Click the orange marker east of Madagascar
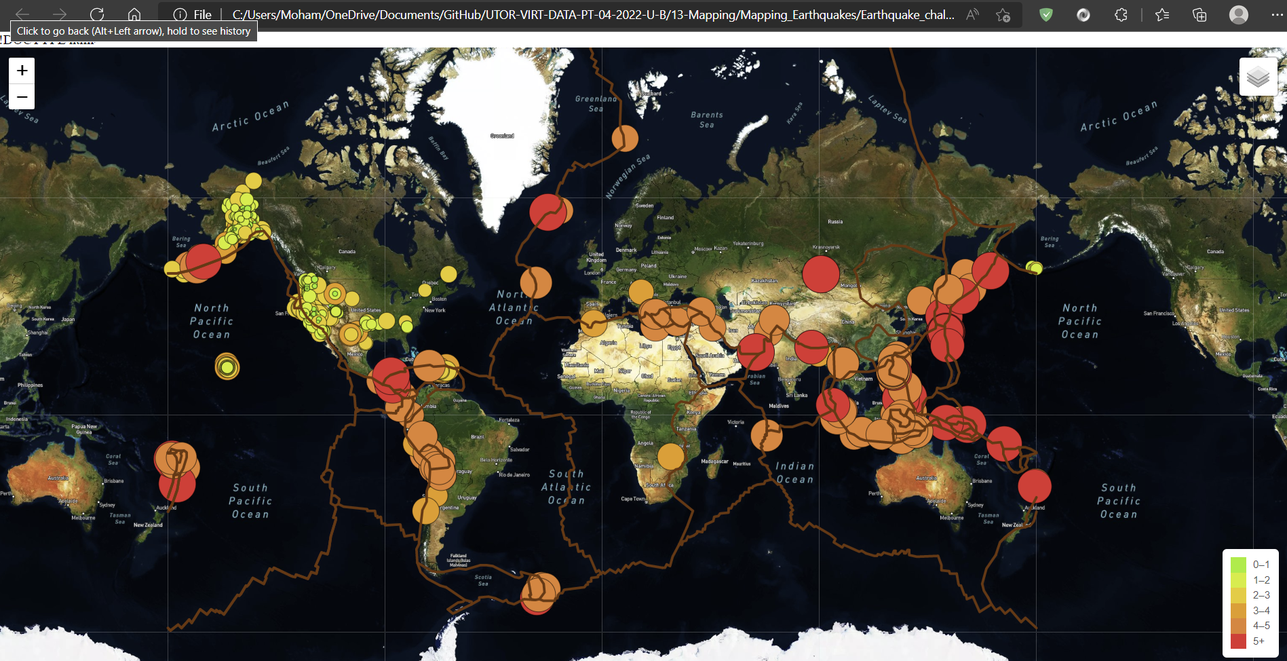 [x=766, y=435]
